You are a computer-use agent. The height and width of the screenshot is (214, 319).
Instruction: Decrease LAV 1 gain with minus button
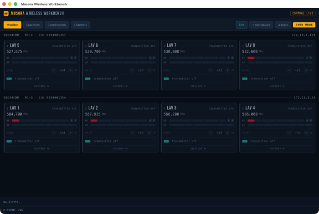[53, 132]
